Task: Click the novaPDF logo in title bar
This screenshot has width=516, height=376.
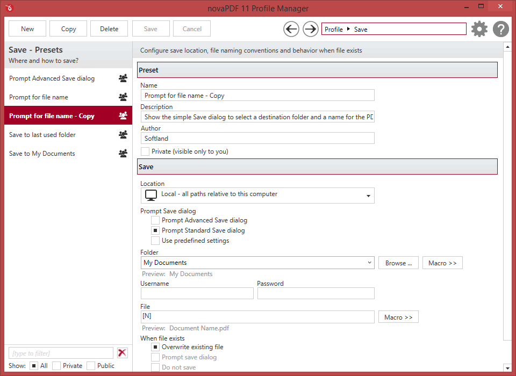Action: click(x=9, y=8)
